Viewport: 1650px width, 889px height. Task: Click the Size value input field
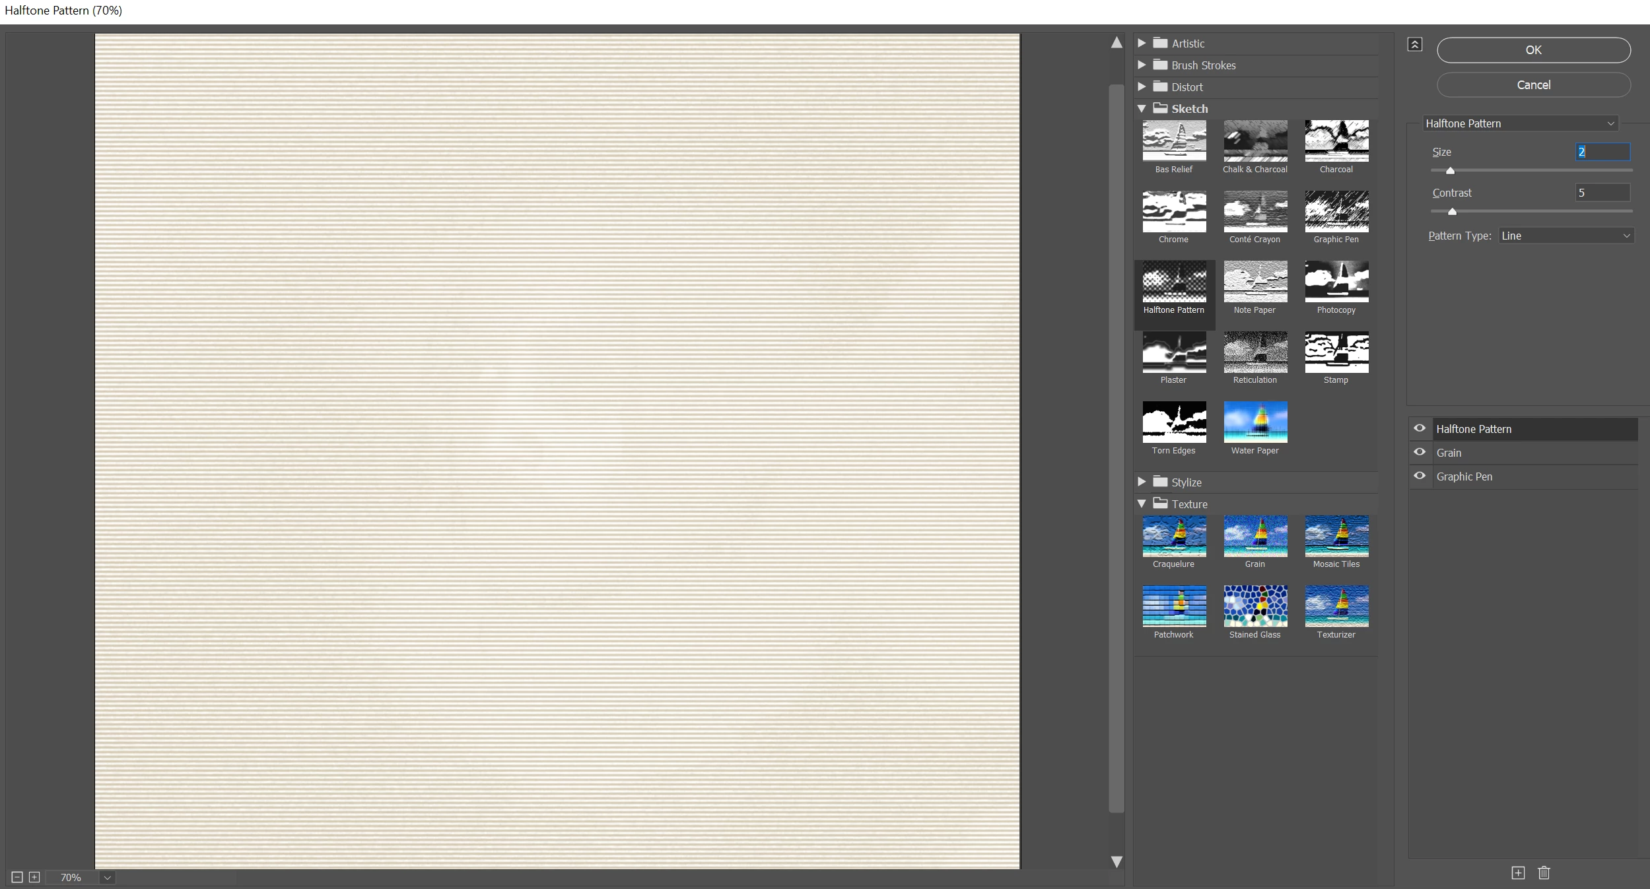point(1602,152)
